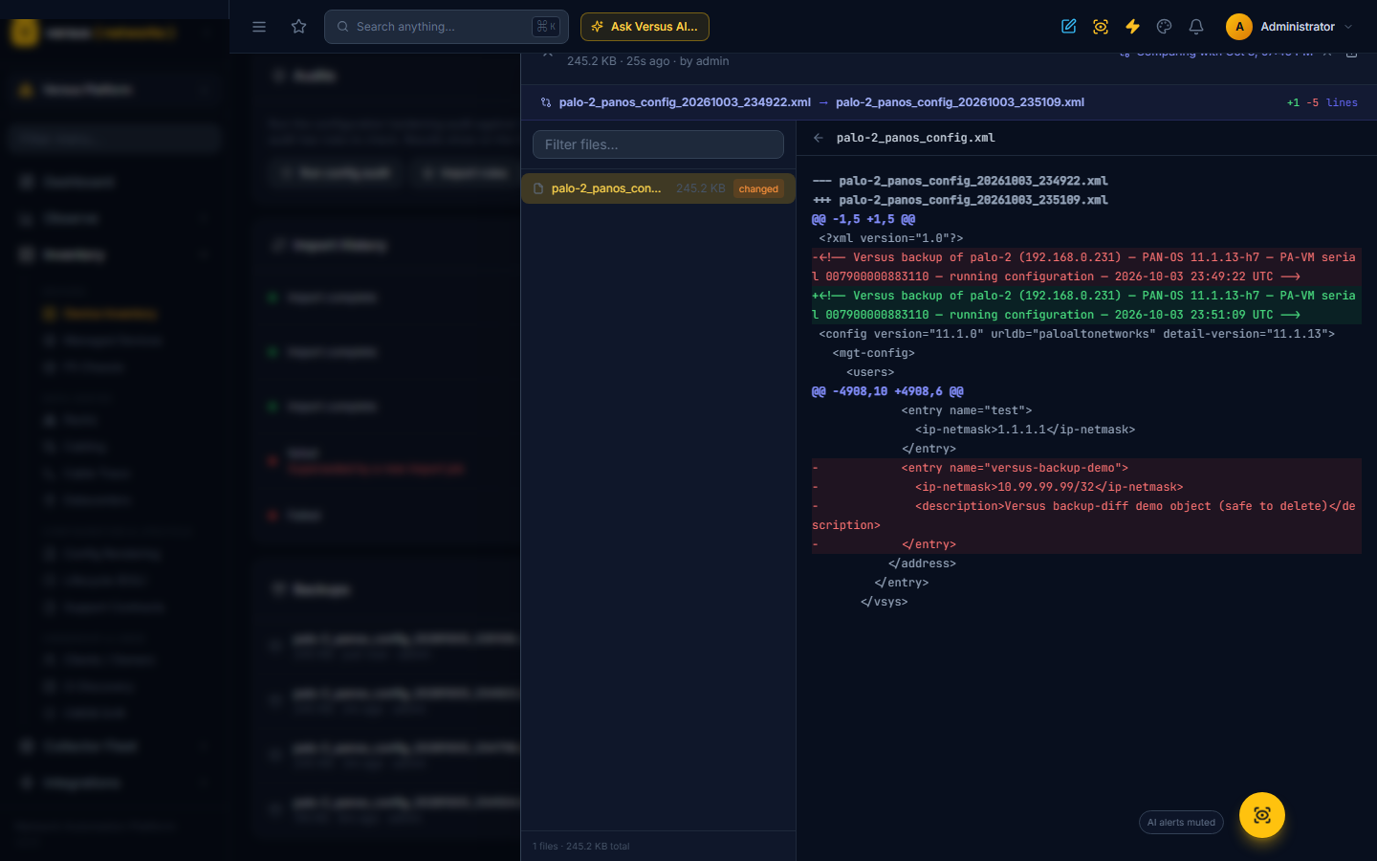Click the palo-2_panos_config_20261003_234922.xml header name
This screenshot has height=861, width=1377.
pos(685,102)
